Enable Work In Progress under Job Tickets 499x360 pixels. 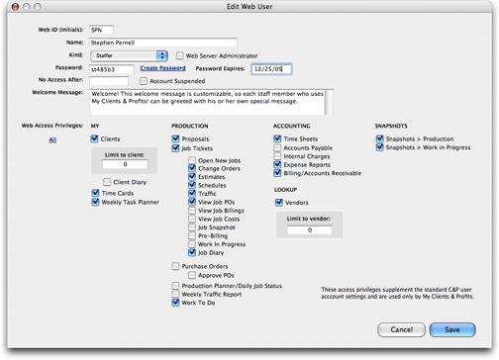click(192, 244)
